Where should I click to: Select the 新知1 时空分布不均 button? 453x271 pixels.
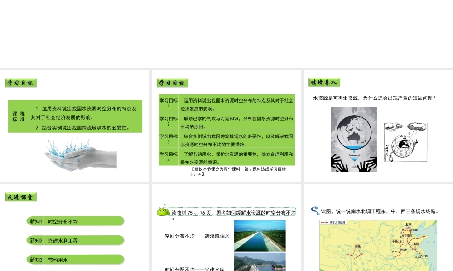[75, 221]
